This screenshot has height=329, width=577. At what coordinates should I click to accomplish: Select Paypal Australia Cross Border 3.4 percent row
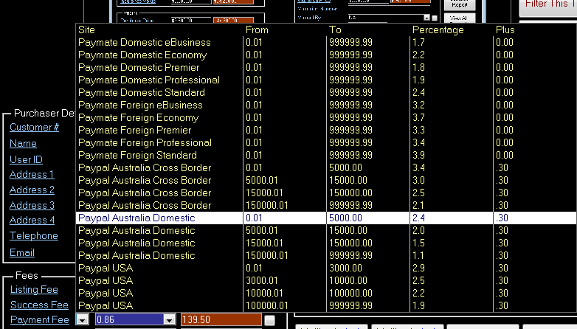326,167
